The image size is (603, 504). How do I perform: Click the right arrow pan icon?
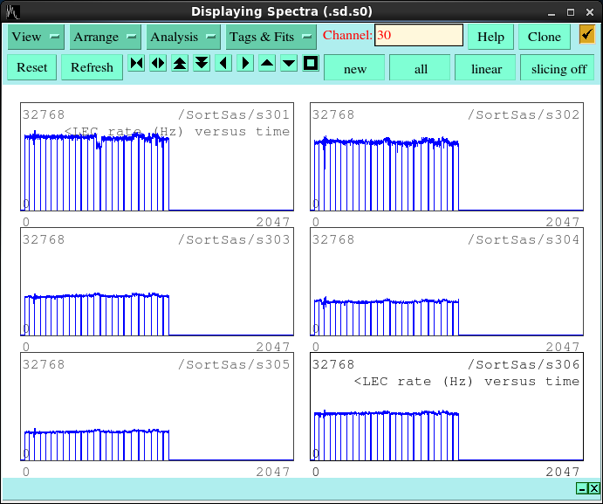245,63
